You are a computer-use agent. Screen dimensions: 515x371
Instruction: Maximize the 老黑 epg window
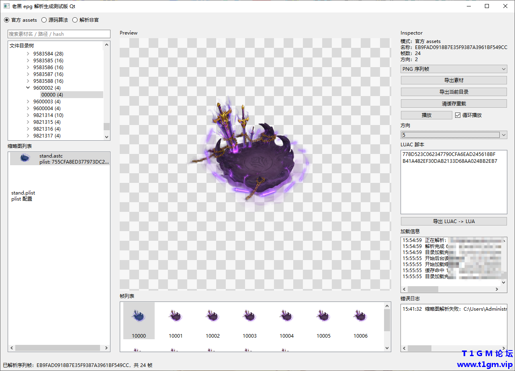(487, 6)
